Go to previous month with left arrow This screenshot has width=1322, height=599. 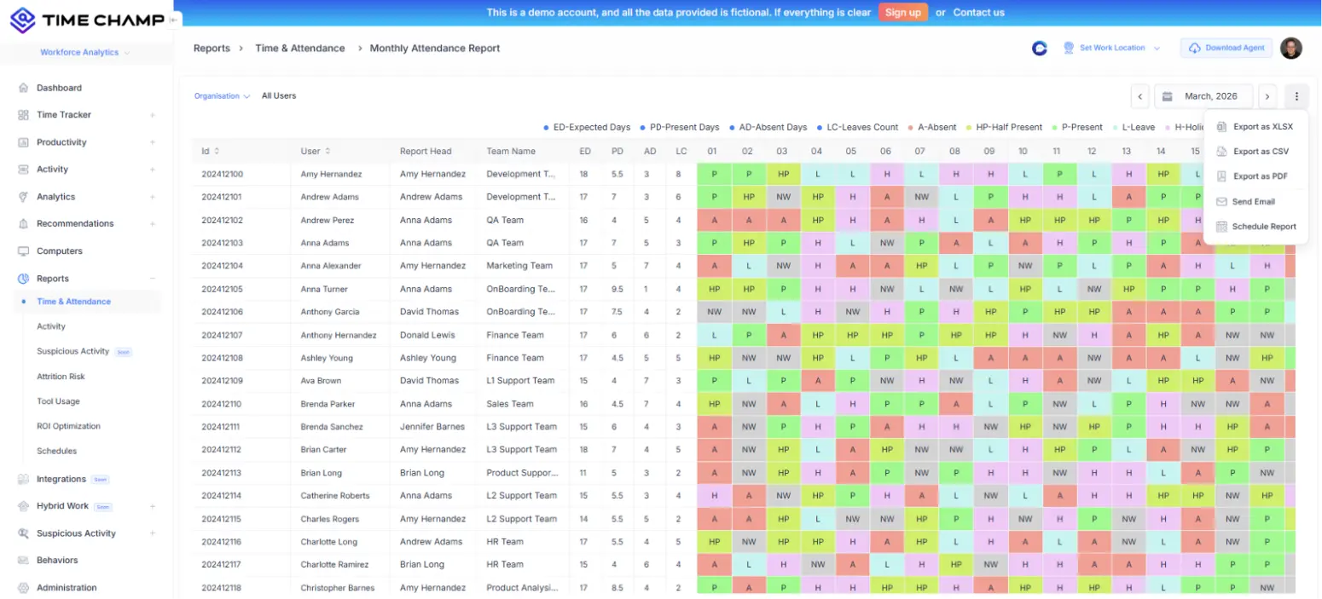coord(1140,96)
